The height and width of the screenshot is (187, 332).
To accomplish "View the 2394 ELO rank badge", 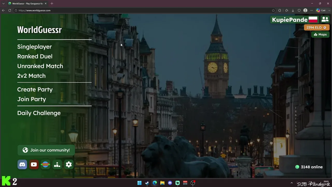I will coord(317,28).
